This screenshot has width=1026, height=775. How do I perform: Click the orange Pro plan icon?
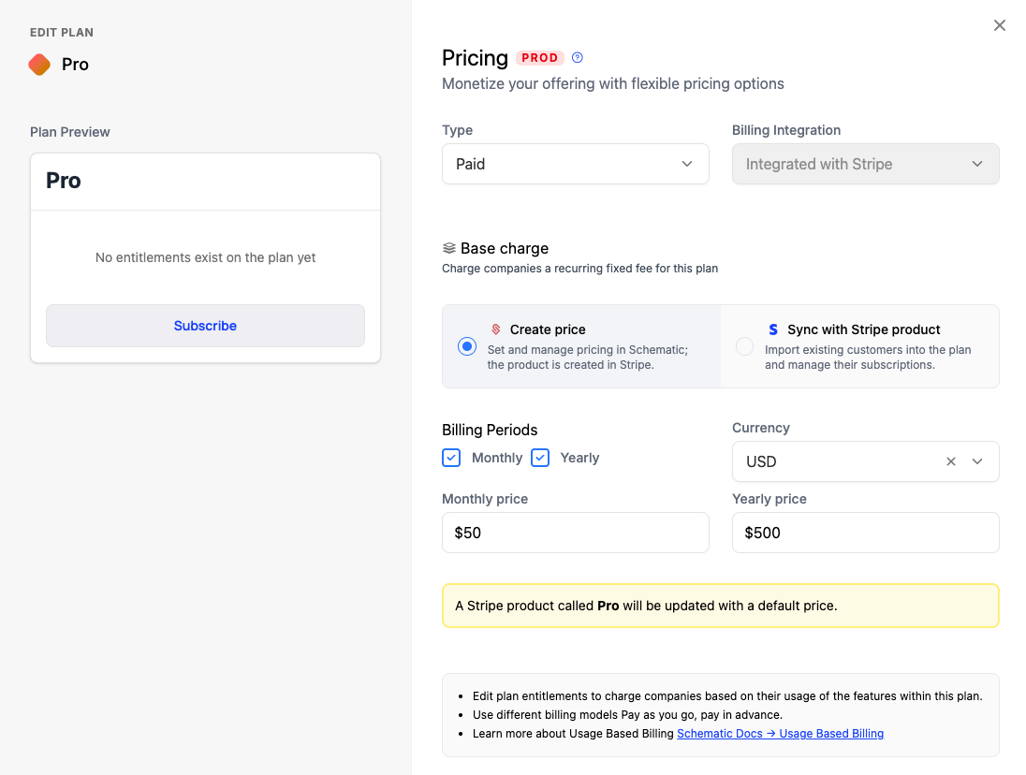coord(38,65)
